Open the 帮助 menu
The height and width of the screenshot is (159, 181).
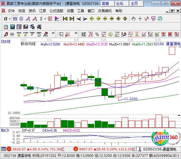119,11
